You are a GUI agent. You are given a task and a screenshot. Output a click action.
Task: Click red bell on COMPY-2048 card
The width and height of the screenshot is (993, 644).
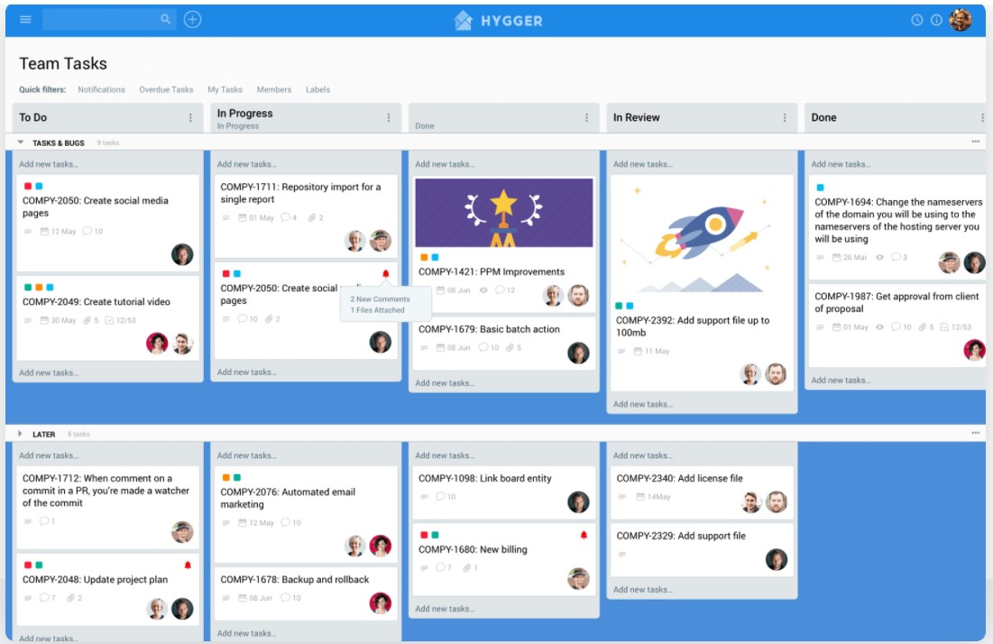188,565
